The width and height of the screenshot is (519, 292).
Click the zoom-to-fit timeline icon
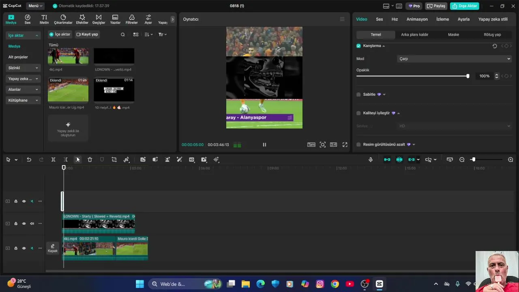click(450, 160)
